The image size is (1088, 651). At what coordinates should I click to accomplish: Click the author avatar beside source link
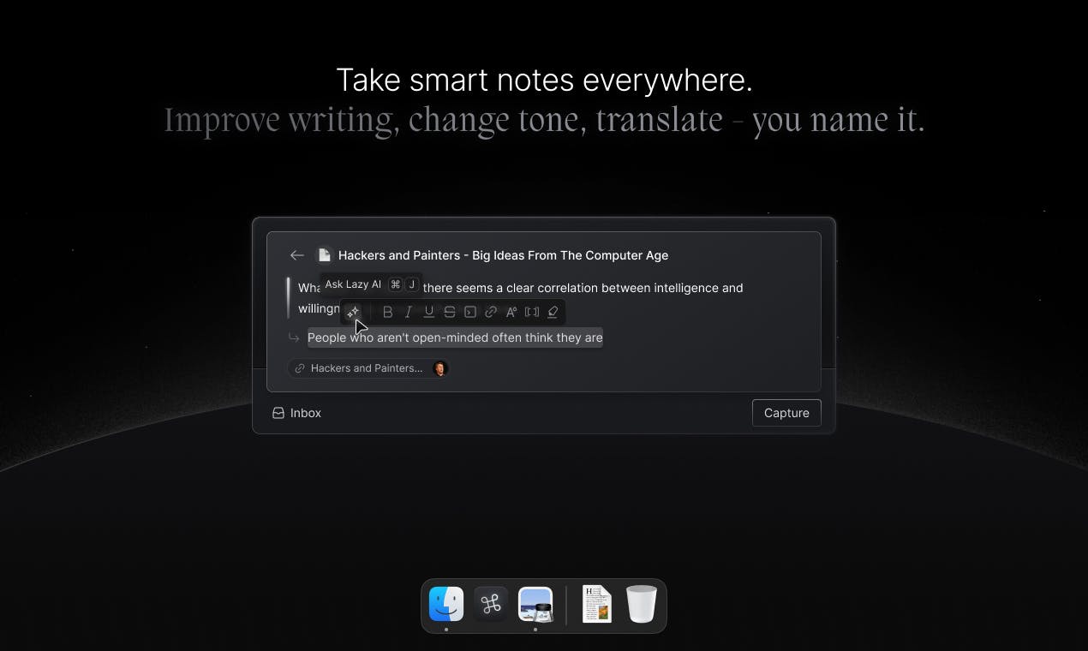(439, 368)
